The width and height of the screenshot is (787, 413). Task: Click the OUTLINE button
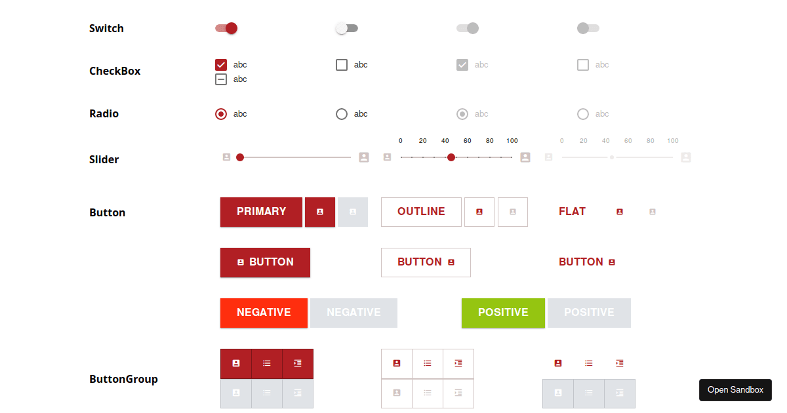[x=421, y=212]
